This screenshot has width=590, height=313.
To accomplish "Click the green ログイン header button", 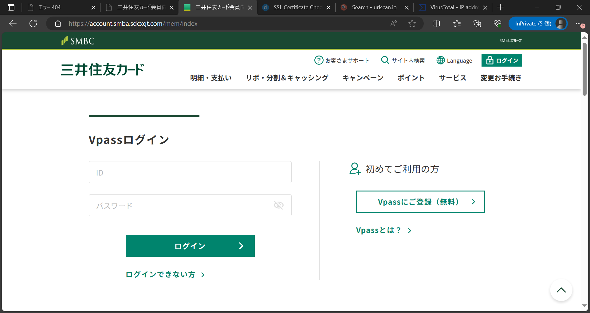I will point(502,60).
